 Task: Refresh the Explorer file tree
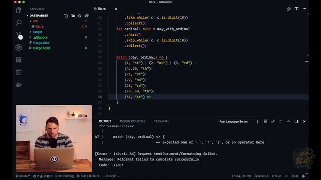tap(80, 16)
